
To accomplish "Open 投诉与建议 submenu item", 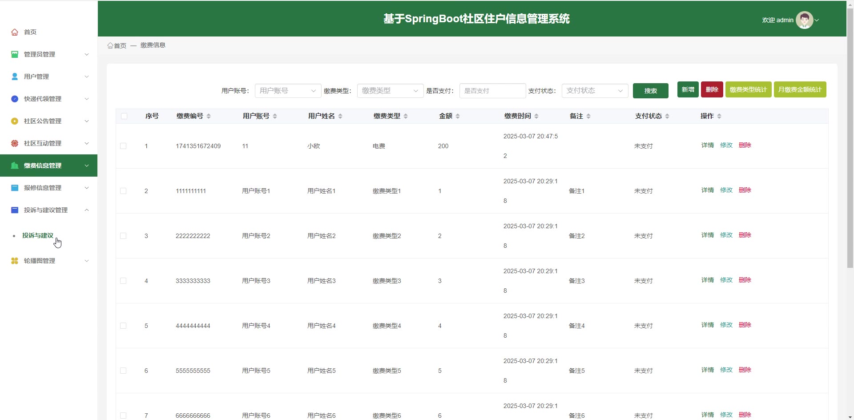I will point(38,235).
